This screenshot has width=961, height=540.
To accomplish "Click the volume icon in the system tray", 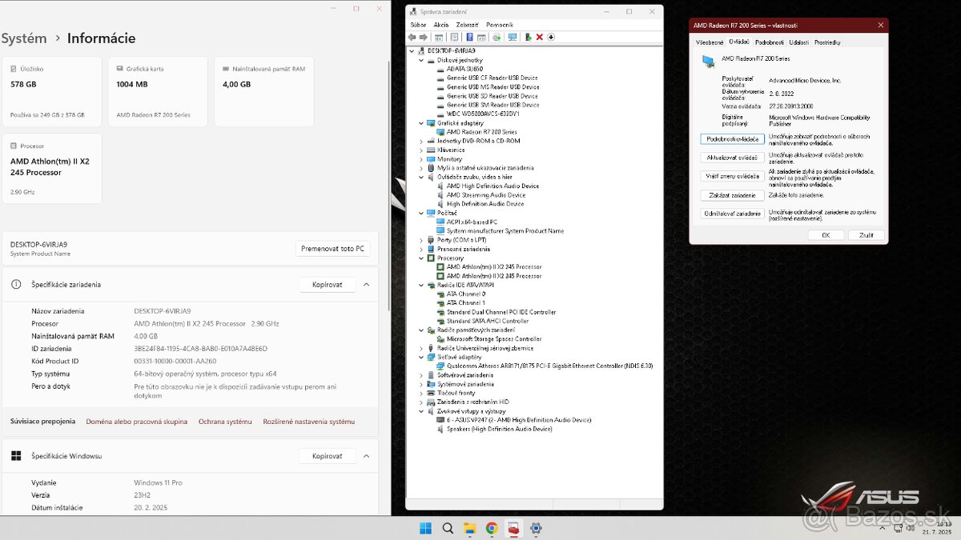I will (911, 528).
